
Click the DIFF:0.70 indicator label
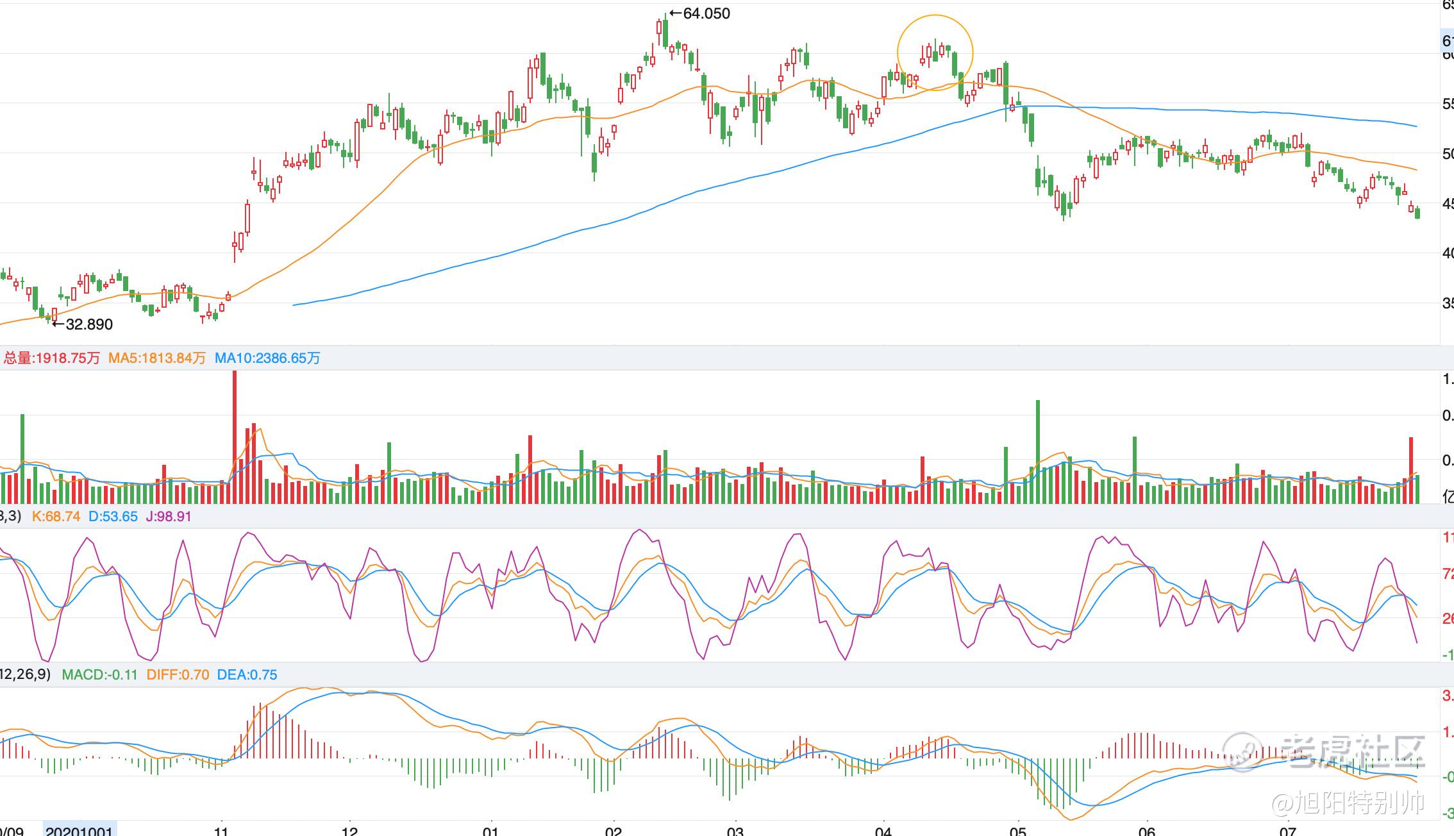178,674
